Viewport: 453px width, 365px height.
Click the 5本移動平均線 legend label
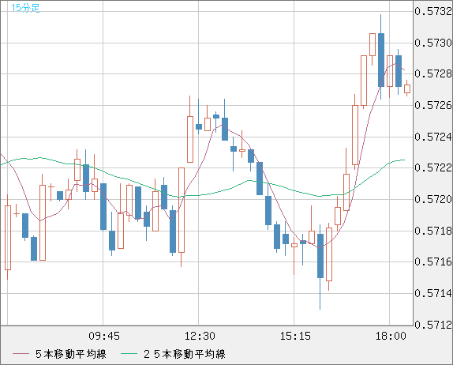coord(71,354)
